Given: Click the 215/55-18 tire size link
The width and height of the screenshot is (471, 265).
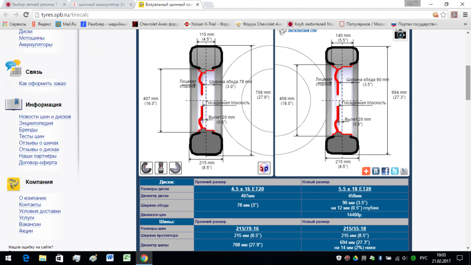Looking at the screenshot, I should coord(355,228).
